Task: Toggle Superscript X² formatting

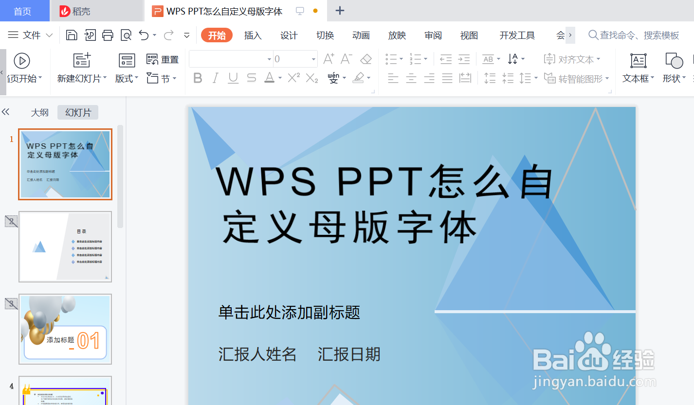Action: [293, 77]
